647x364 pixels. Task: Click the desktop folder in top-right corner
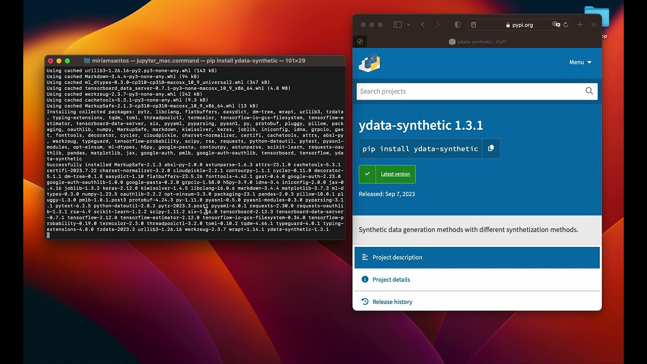[597, 18]
